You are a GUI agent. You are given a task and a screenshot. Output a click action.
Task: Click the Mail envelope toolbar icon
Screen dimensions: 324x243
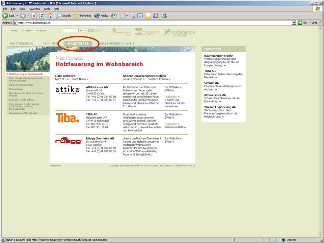point(123,16)
